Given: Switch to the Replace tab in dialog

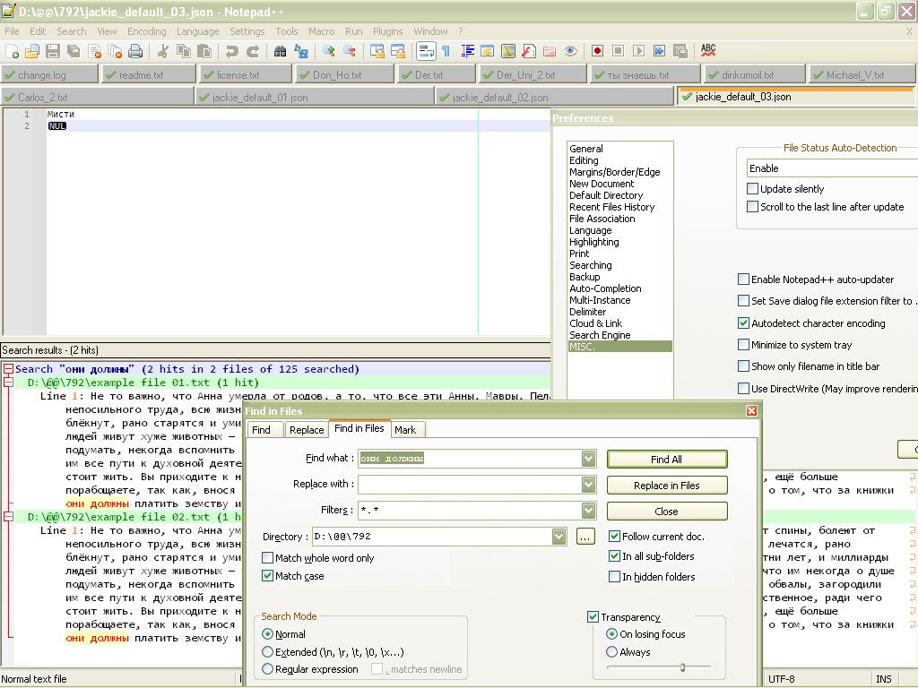Looking at the screenshot, I should 307,430.
